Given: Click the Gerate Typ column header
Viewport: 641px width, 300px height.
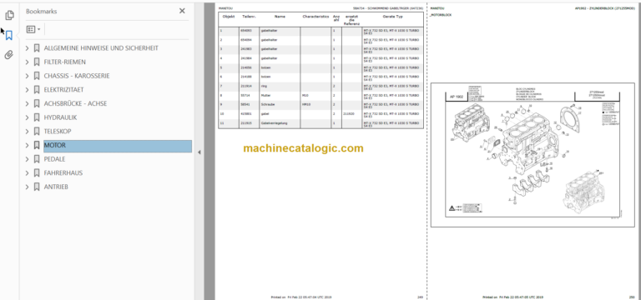Looking at the screenshot, I should [x=392, y=17].
